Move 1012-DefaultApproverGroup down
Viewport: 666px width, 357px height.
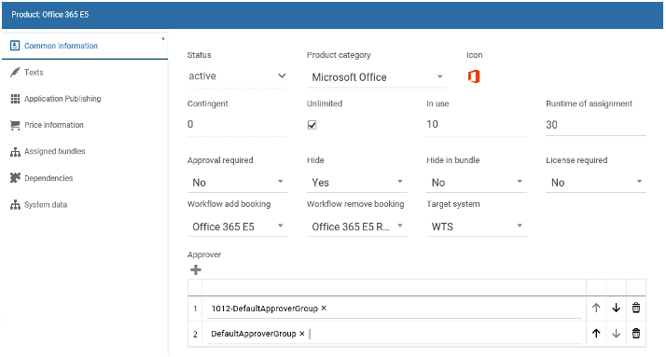tap(616, 309)
